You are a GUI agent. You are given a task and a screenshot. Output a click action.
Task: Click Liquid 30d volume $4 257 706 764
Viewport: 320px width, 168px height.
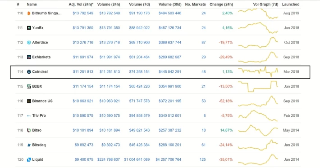click(x=169, y=159)
